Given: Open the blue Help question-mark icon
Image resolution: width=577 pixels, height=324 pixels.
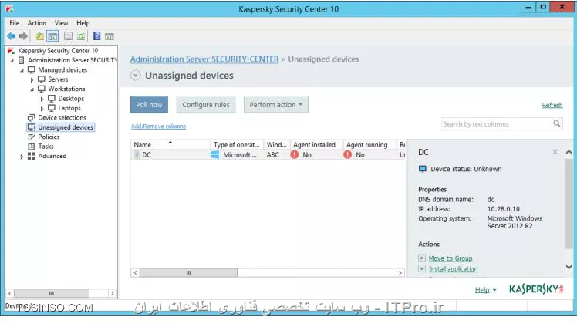Looking at the screenshot, I should [96, 36].
